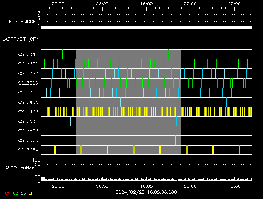The image size is (263, 199).
Task: Click the LASCO/EIT (DP) heading
Action: click(20, 39)
